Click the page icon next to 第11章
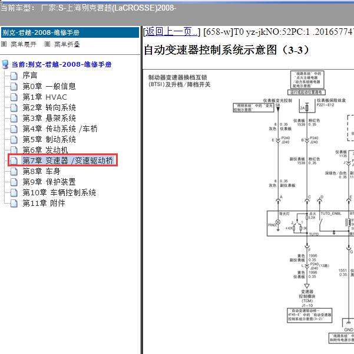Screen dimensions: 354x354 tap(14, 204)
